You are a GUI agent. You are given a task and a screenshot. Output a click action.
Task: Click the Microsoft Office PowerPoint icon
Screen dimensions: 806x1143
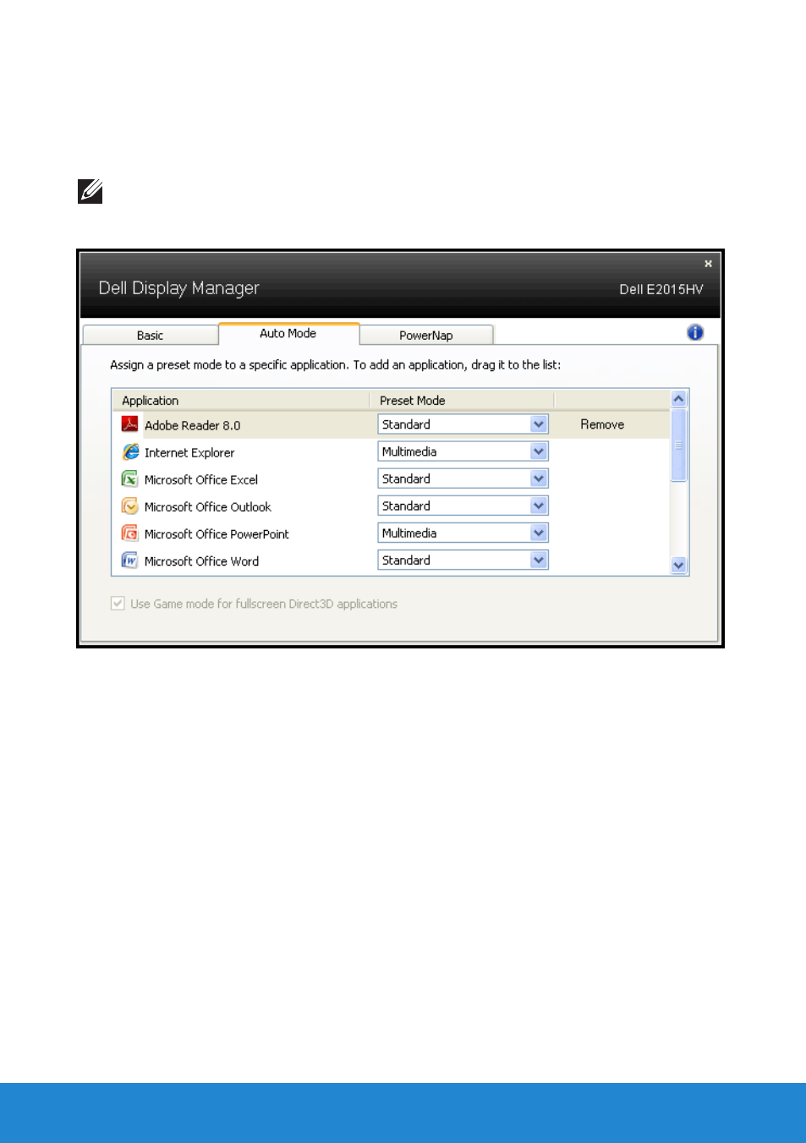(129, 533)
